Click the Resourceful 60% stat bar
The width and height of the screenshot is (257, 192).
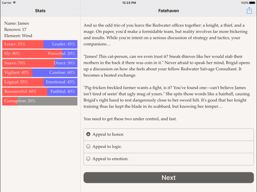point(25,91)
